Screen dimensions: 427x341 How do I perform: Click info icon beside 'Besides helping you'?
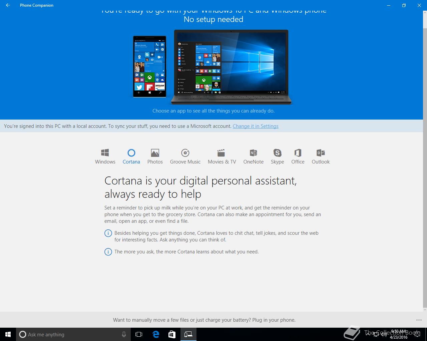(x=108, y=233)
